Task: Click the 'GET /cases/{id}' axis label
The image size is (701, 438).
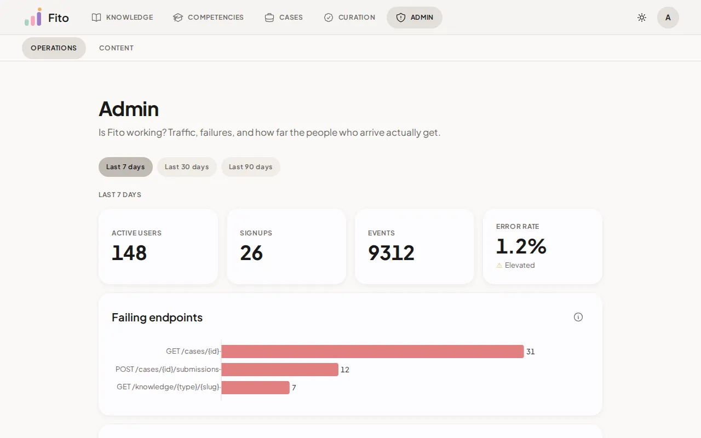Action: pyautogui.click(x=193, y=351)
